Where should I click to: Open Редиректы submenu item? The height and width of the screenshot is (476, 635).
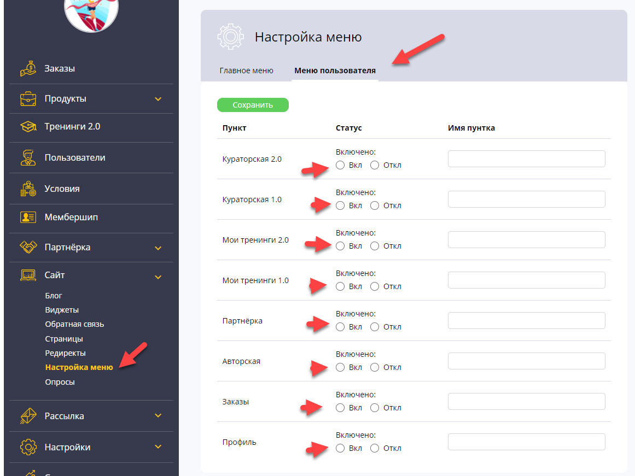[65, 353]
